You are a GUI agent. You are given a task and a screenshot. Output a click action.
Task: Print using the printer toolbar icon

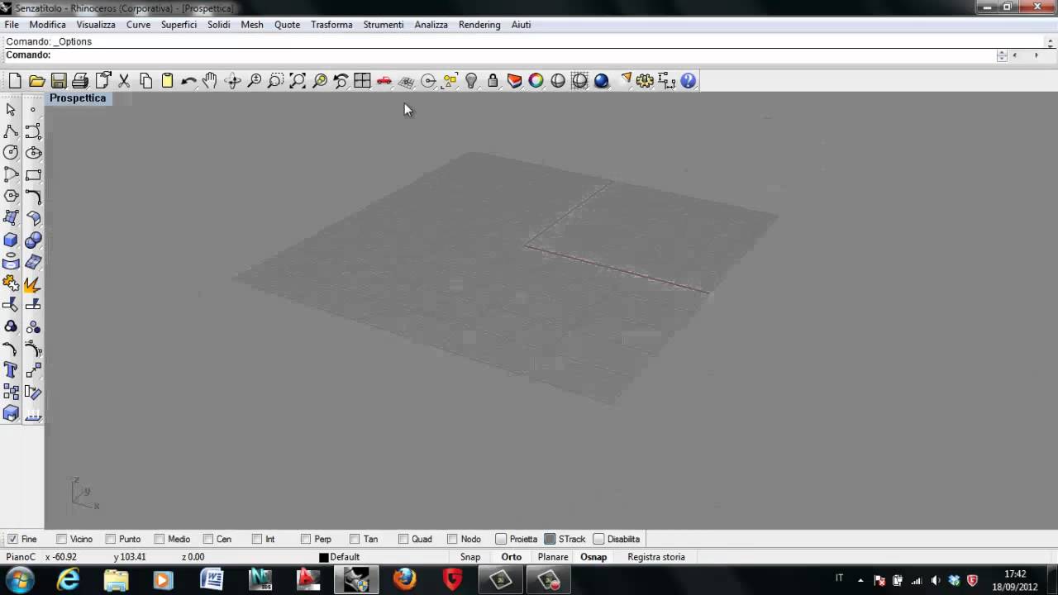click(x=80, y=80)
